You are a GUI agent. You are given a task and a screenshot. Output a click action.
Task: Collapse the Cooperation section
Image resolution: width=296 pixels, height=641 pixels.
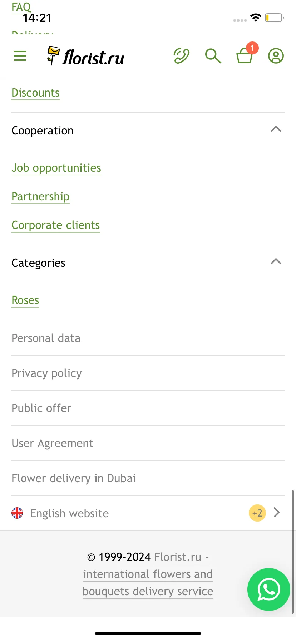(x=276, y=129)
